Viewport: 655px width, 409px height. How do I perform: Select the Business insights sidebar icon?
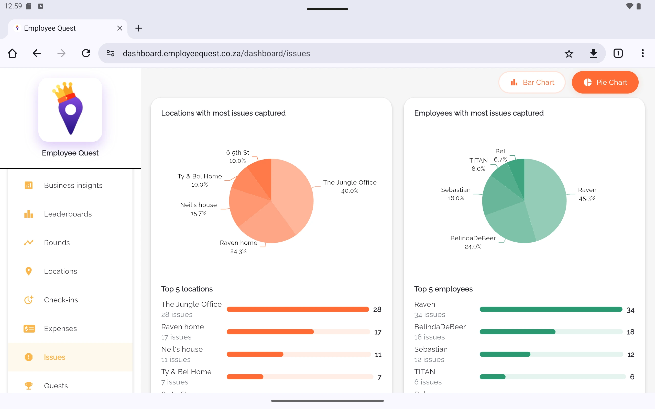coord(29,185)
